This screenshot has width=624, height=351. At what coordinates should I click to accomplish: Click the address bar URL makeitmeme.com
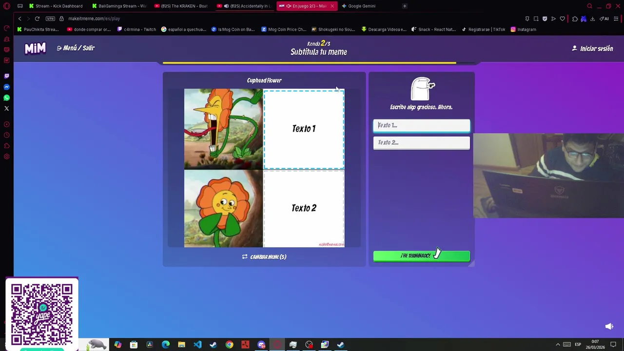point(94,19)
